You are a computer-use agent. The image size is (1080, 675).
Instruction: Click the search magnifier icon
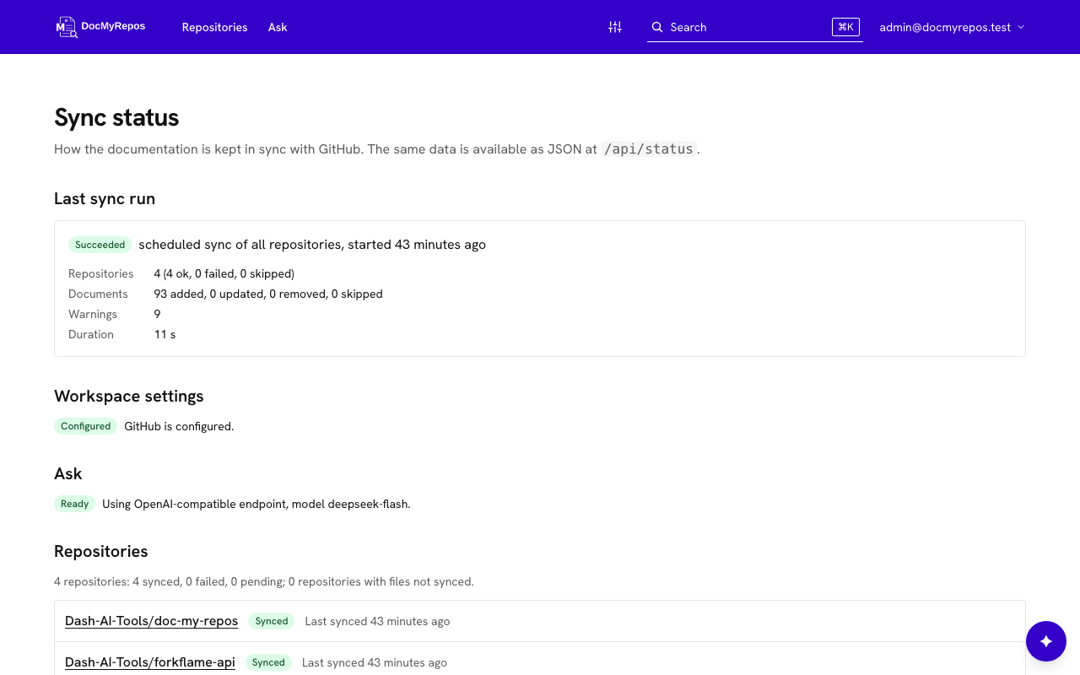(x=657, y=27)
